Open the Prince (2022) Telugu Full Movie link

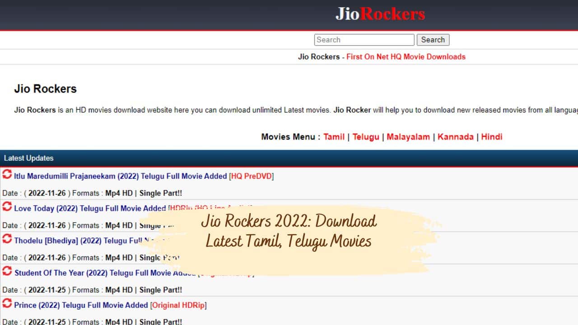[81, 306]
